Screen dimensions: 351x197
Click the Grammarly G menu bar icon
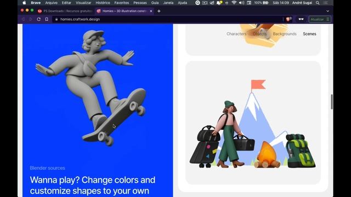(x=197, y=3)
